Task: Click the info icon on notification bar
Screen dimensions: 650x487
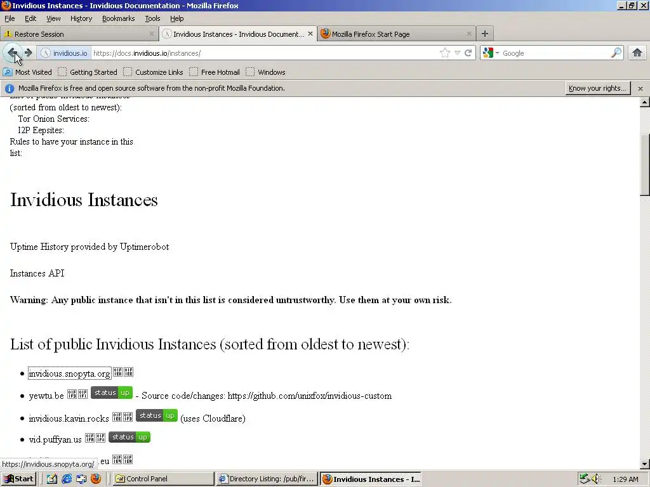Action: point(10,88)
